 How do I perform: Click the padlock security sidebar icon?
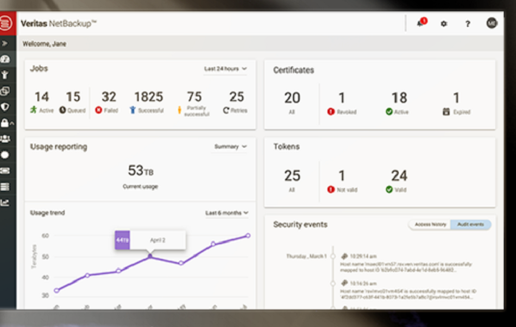point(5,123)
